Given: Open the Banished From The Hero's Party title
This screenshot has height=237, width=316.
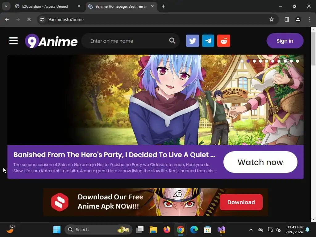Looking at the screenshot, I should [114, 155].
